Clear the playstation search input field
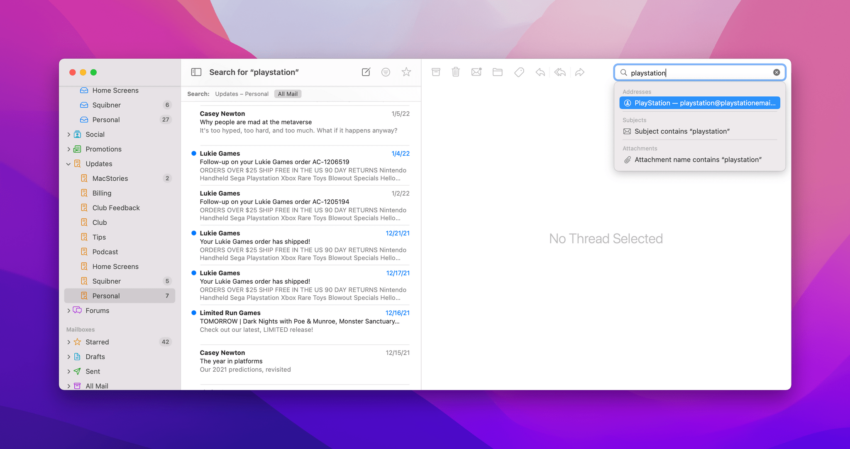 tap(777, 72)
